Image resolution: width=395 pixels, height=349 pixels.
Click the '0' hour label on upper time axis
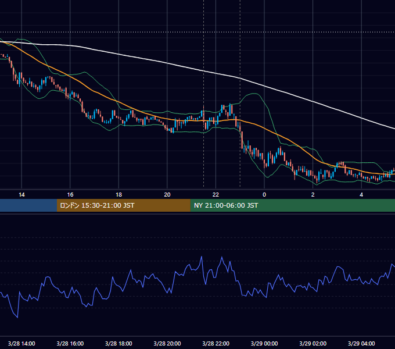pyautogui.click(x=264, y=195)
